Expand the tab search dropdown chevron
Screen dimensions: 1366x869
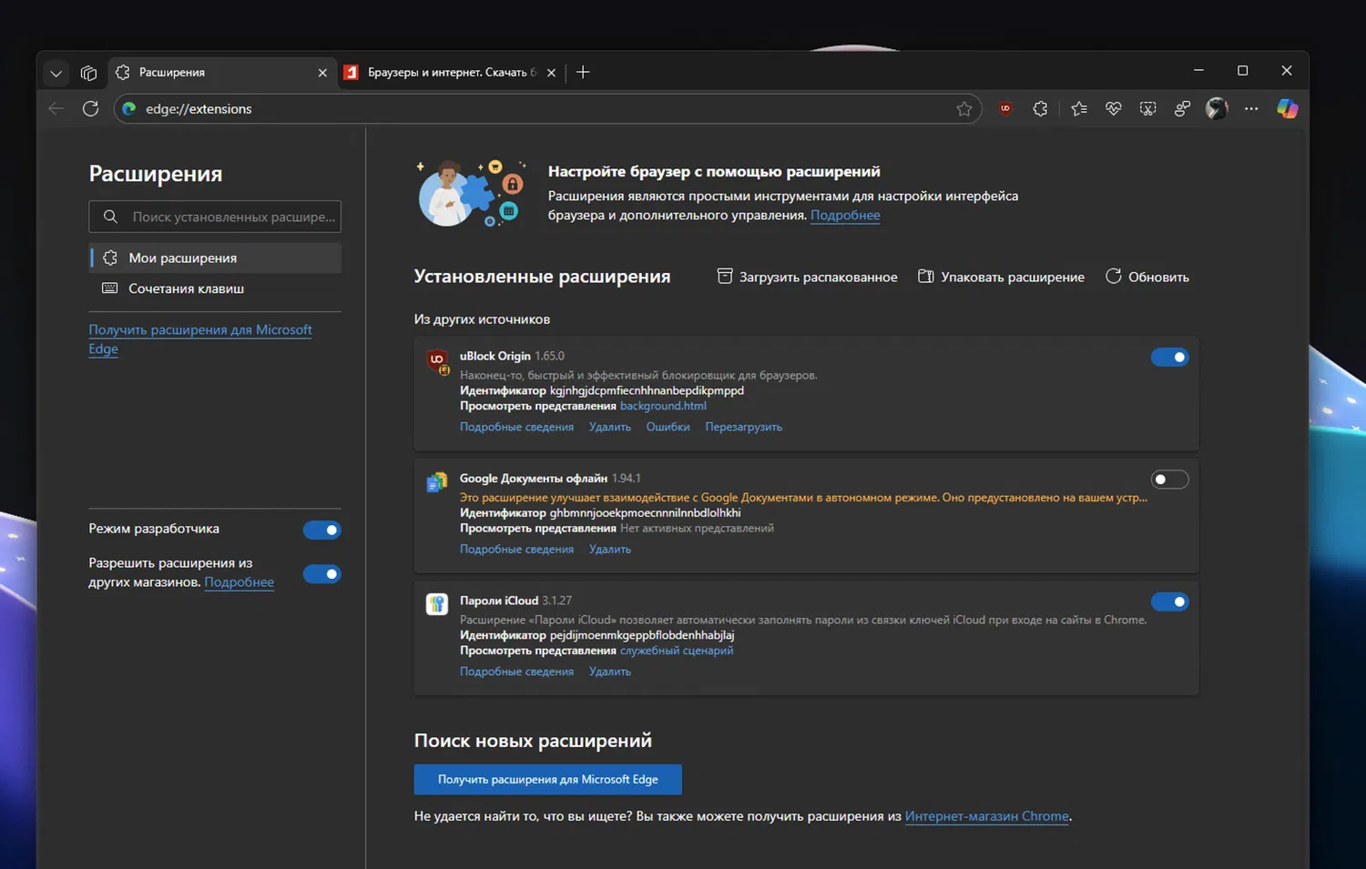(x=56, y=73)
